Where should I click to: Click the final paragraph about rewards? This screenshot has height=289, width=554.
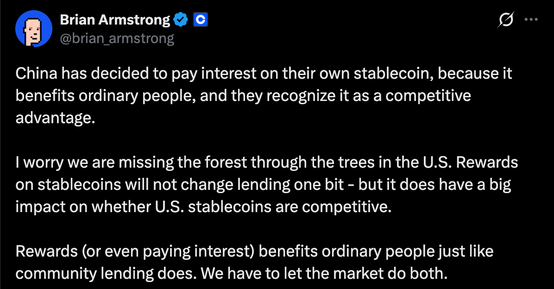[255, 262]
